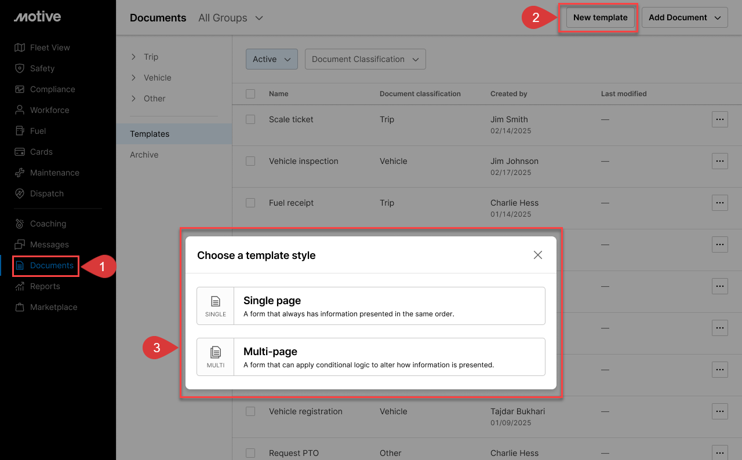Close the template style dialog

point(538,255)
